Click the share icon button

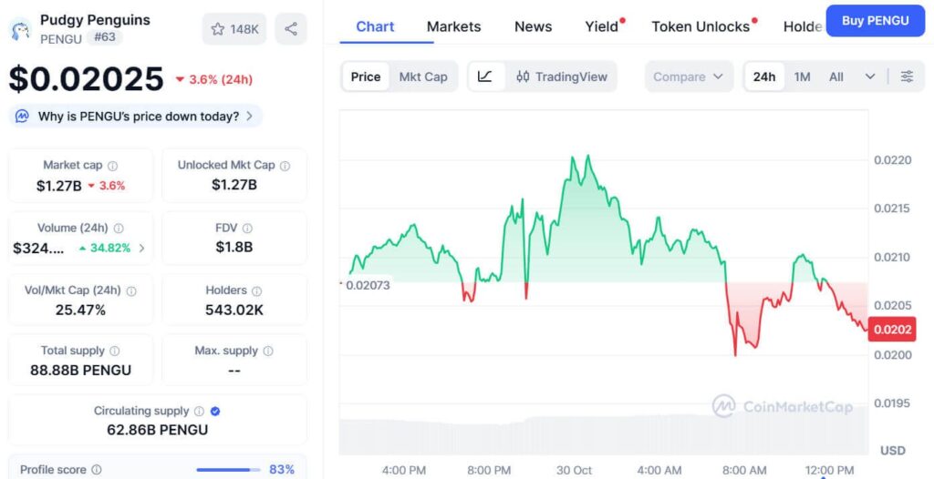tap(291, 29)
